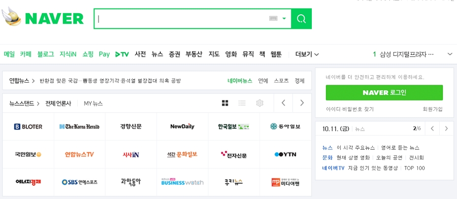This screenshot has width=457, height=199.
Task: Open 증권 finance link
Action: (x=174, y=54)
